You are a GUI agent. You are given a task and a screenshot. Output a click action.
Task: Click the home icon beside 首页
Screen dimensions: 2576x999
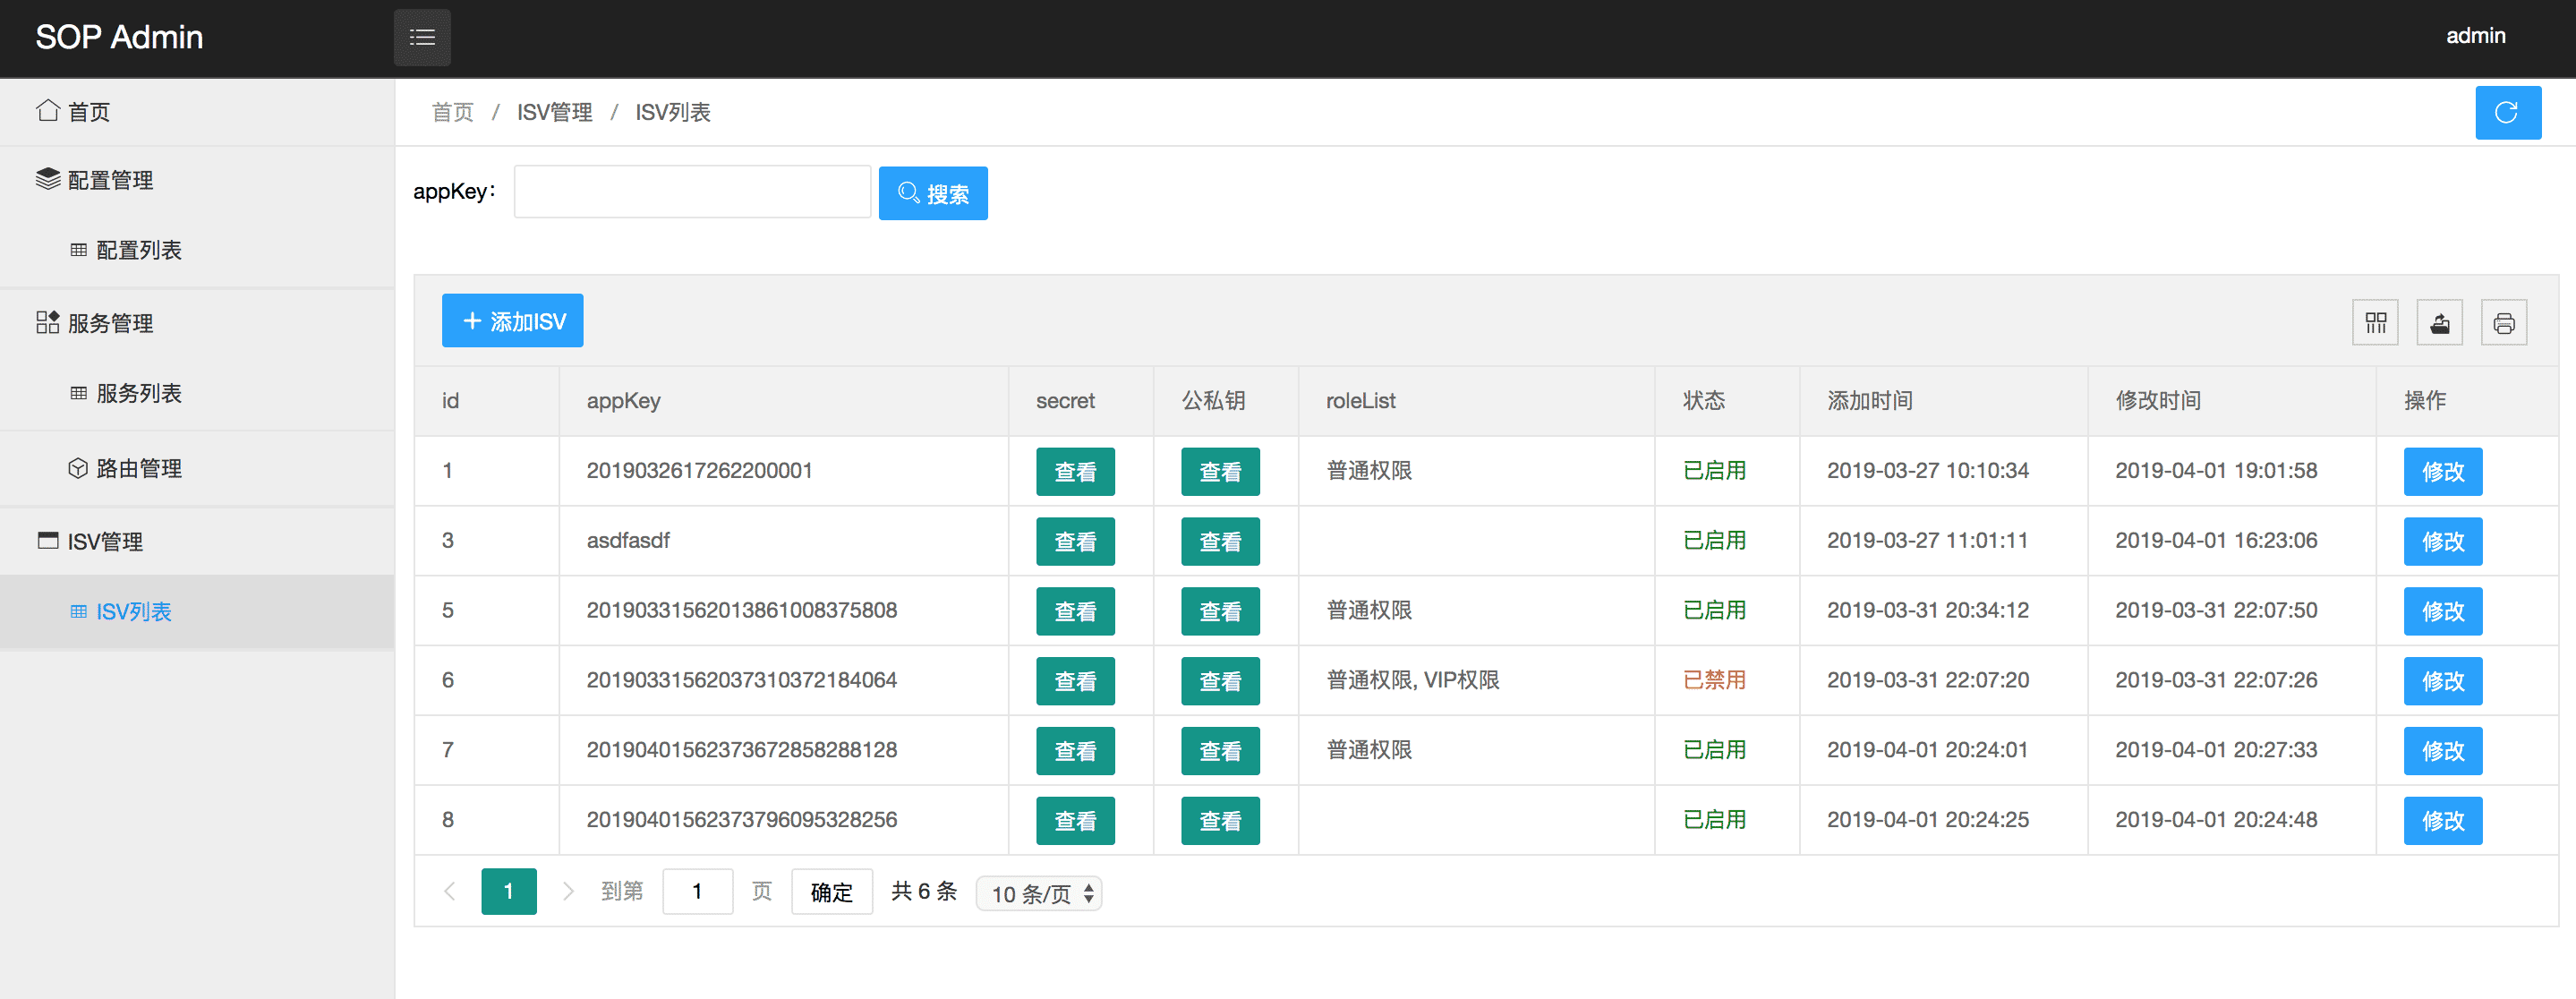pos(47,111)
